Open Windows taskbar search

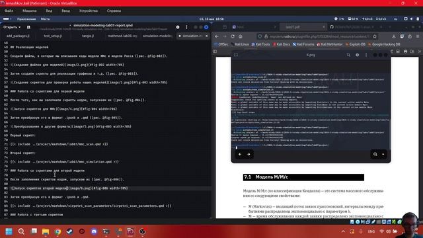pos(21,231)
